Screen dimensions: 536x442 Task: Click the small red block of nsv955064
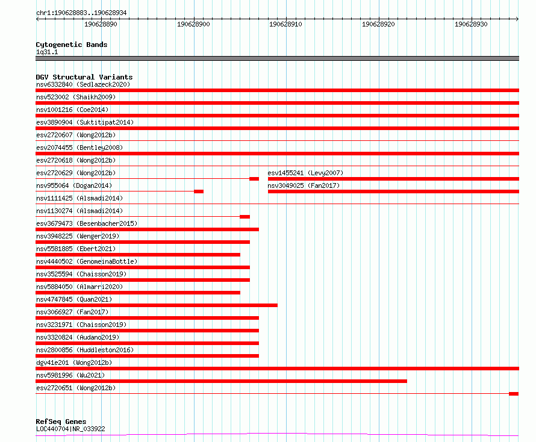pyautogui.click(x=199, y=191)
